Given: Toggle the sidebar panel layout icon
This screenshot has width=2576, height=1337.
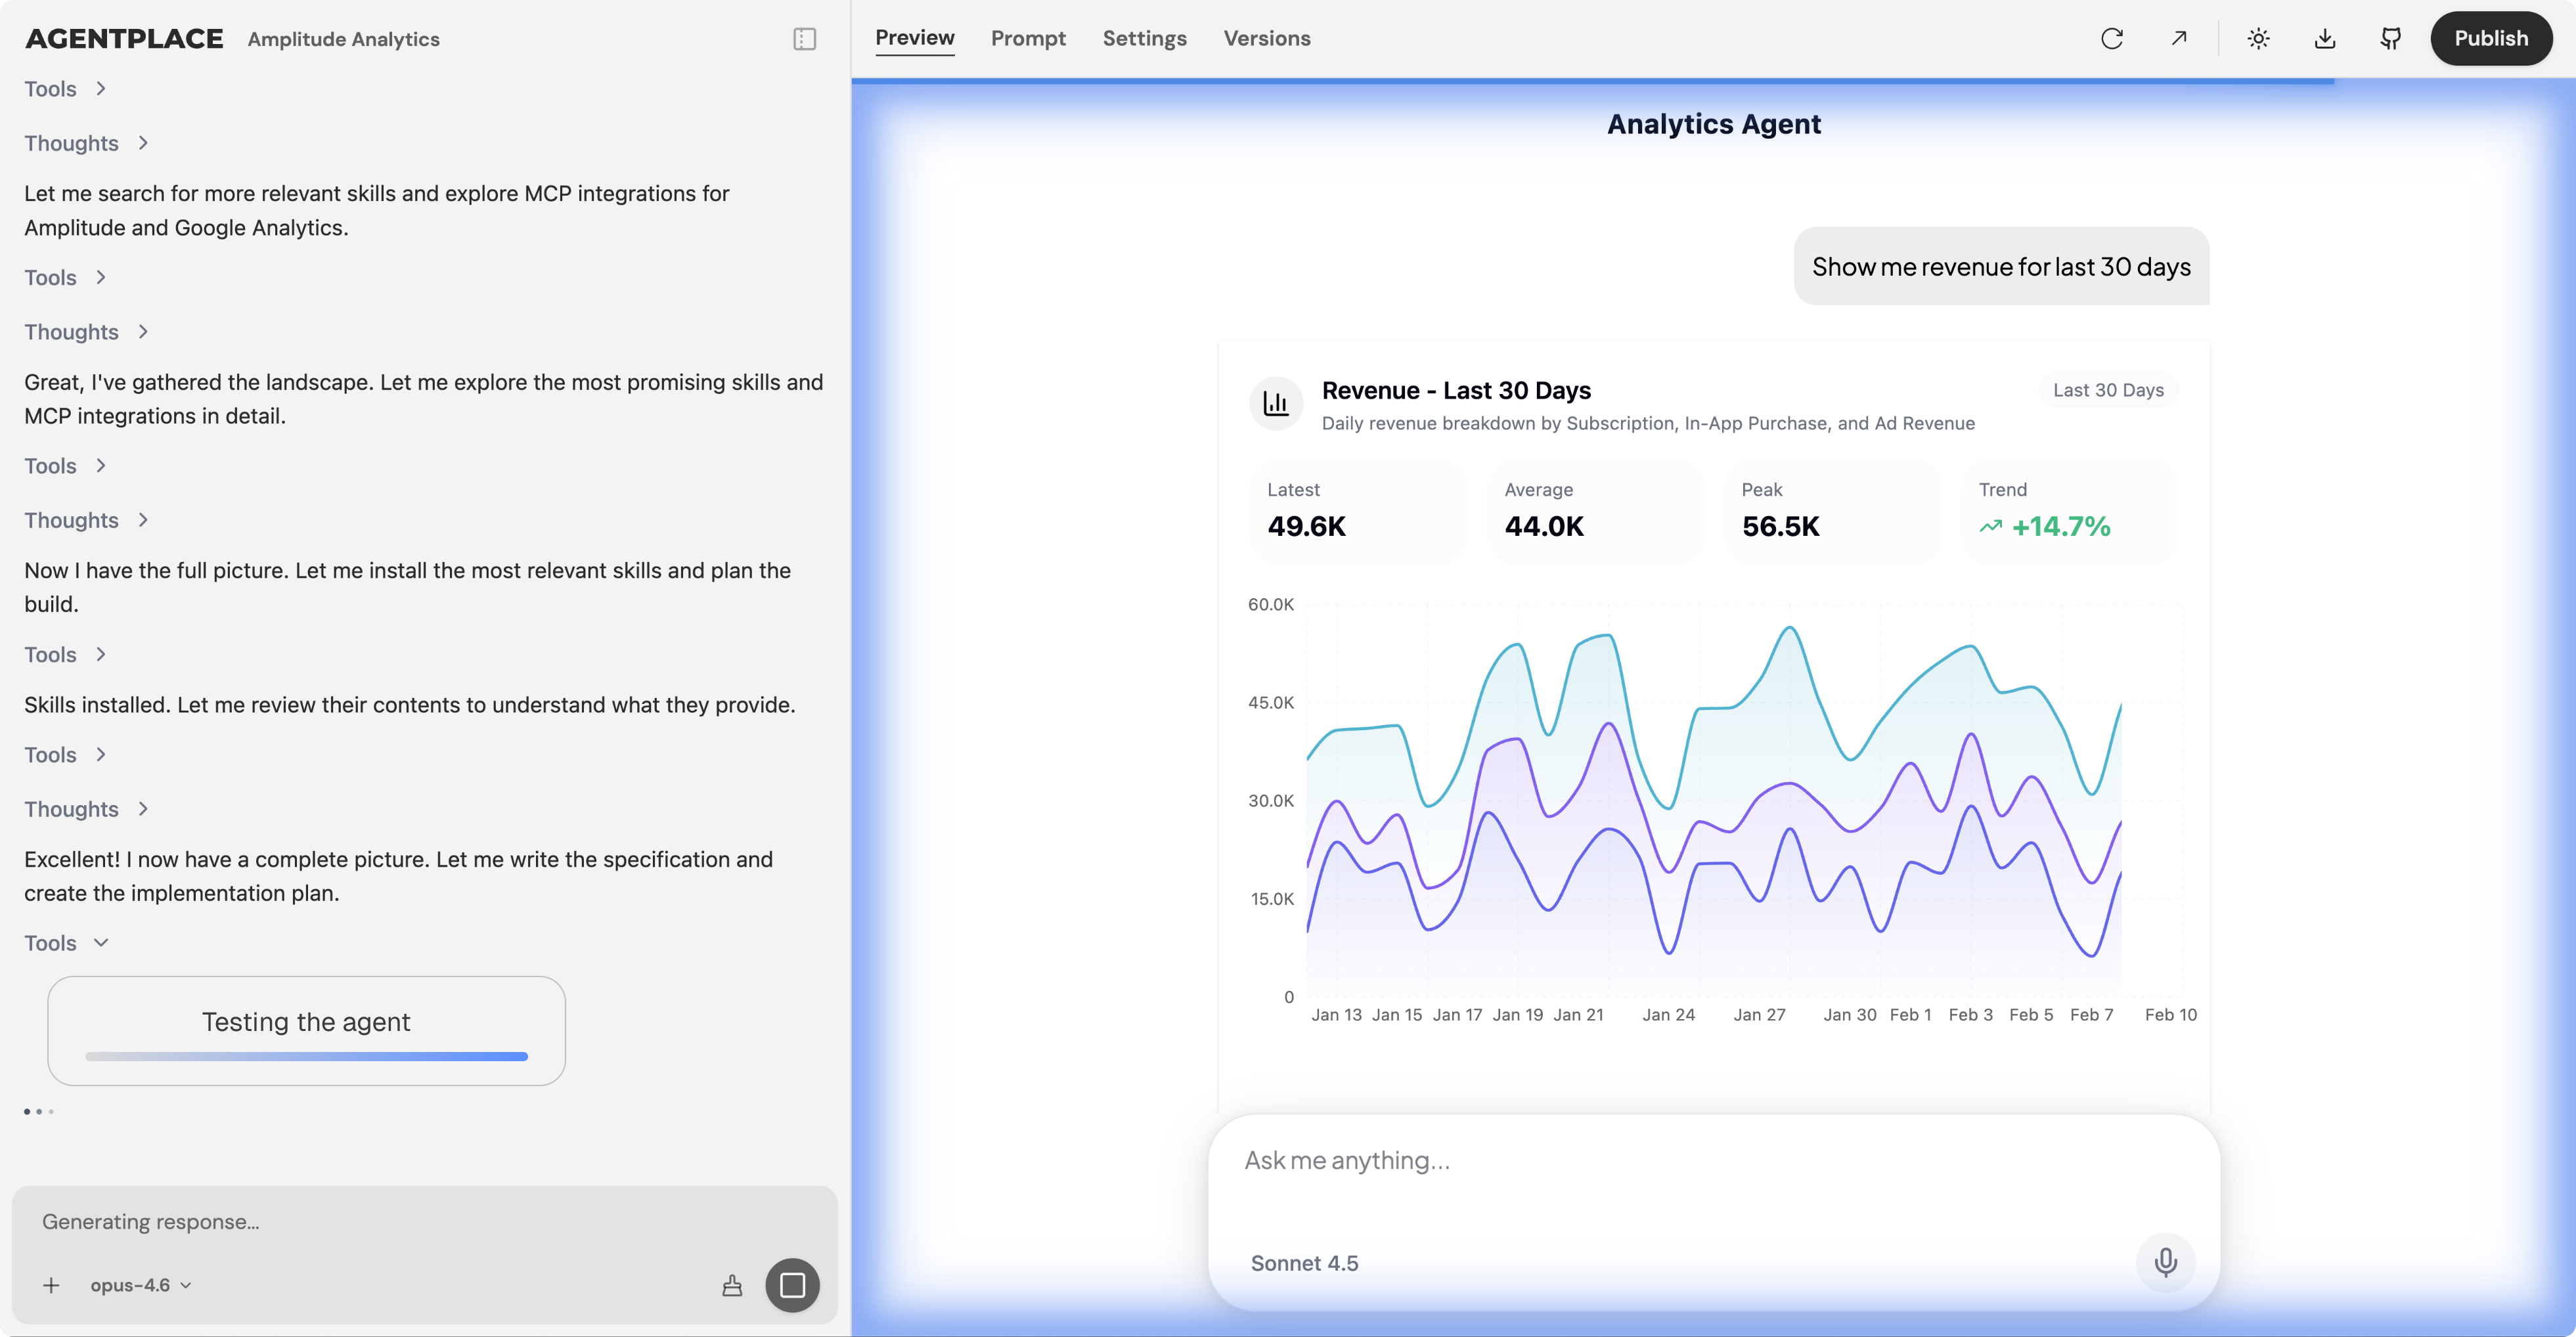Looking at the screenshot, I should (x=804, y=39).
